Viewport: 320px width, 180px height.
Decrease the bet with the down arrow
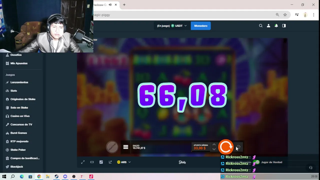pos(214,149)
